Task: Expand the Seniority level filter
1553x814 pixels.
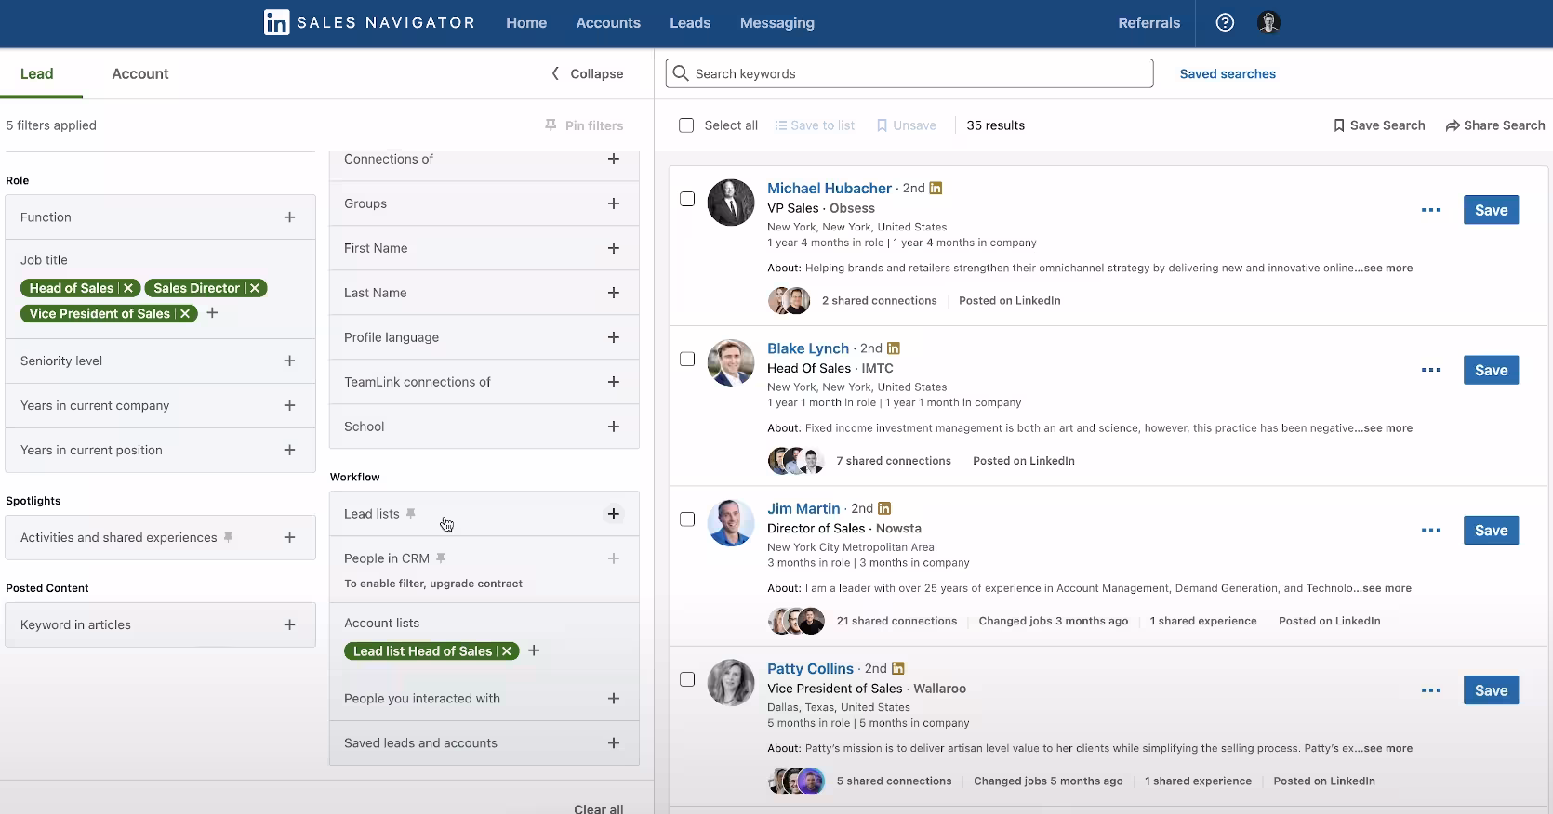Action: point(289,361)
